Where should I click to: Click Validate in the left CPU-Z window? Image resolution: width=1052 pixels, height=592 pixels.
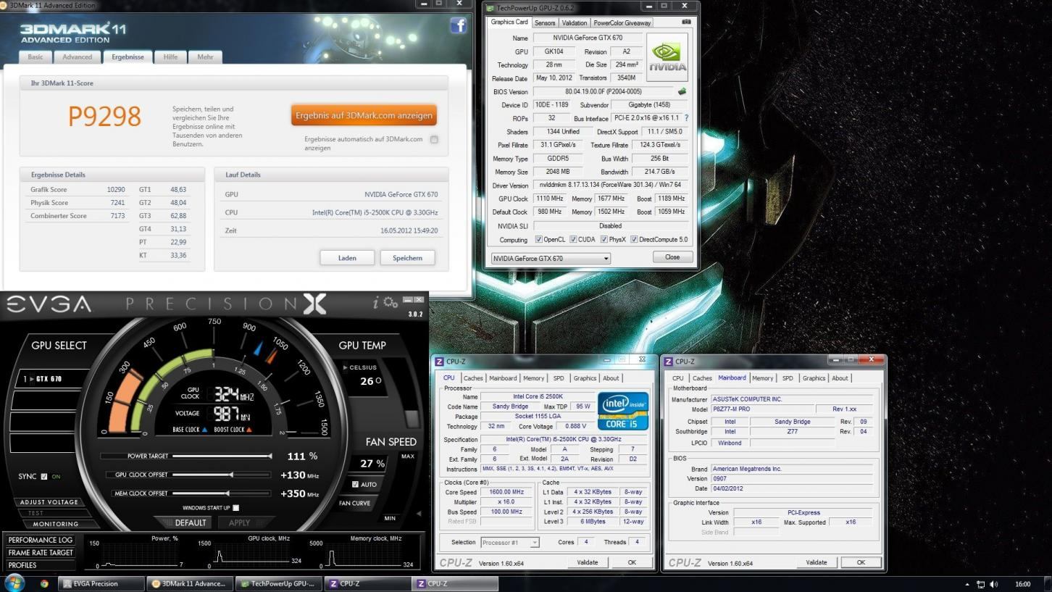588,562
